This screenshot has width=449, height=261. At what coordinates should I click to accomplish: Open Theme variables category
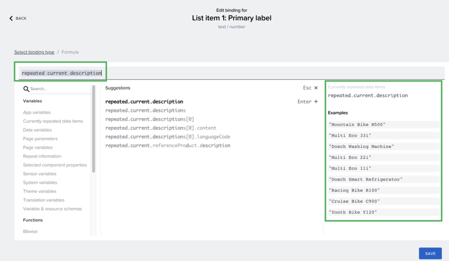(39, 191)
